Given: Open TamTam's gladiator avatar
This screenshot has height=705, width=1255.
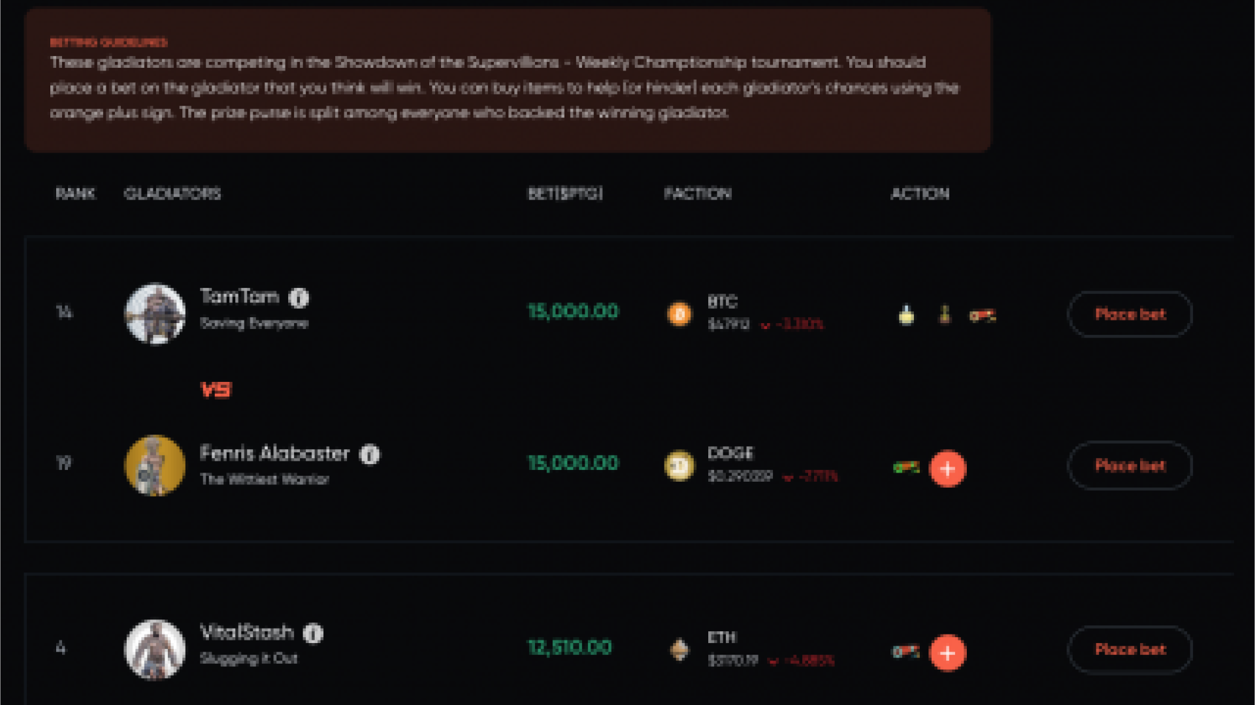Looking at the screenshot, I should coord(155,314).
